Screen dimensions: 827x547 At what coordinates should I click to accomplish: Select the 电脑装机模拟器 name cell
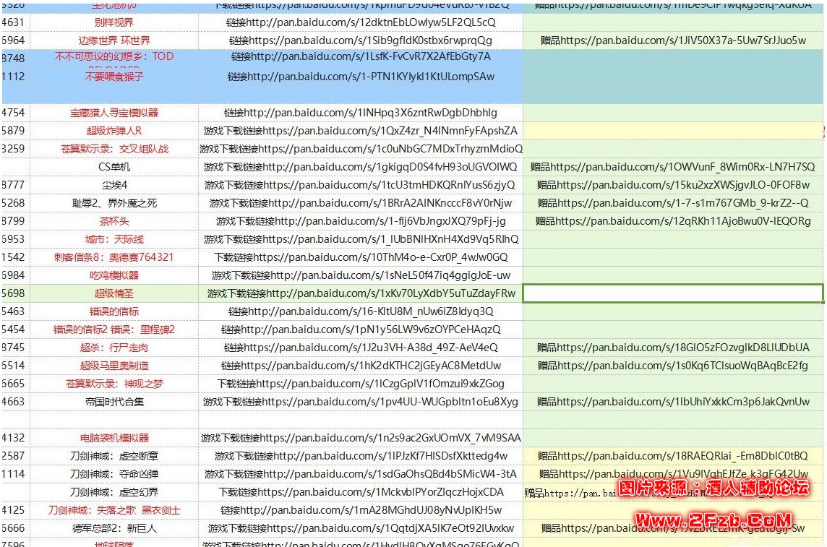click(x=114, y=438)
